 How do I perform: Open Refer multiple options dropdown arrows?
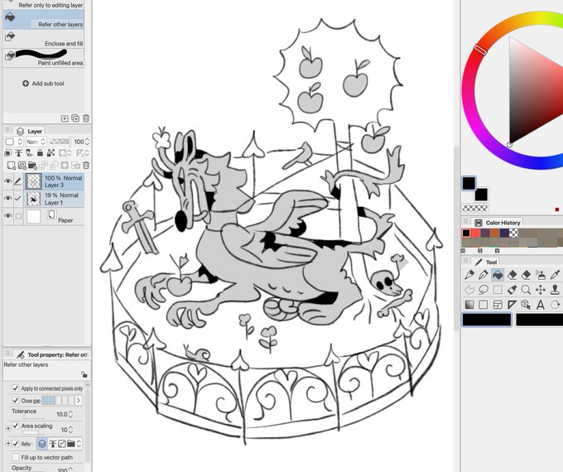[79, 444]
